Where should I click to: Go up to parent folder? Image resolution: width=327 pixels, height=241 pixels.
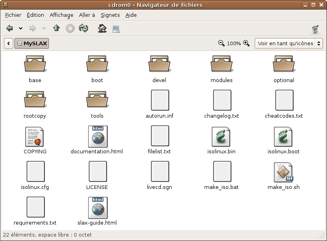[56, 28]
